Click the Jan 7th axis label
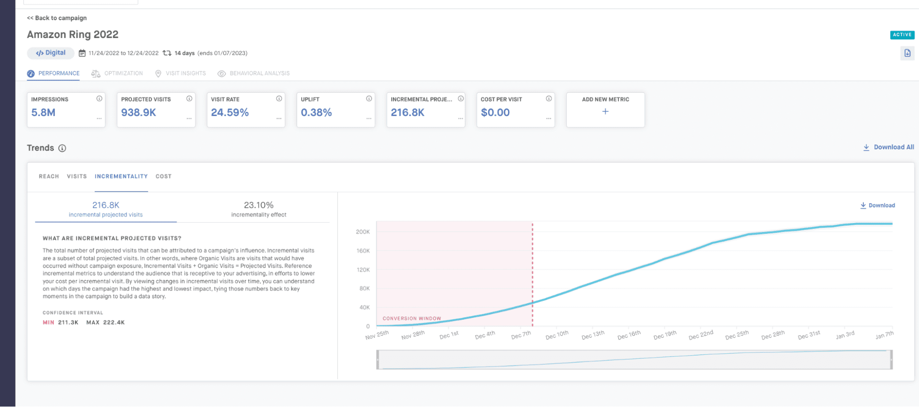The height and width of the screenshot is (407, 919). (x=885, y=335)
